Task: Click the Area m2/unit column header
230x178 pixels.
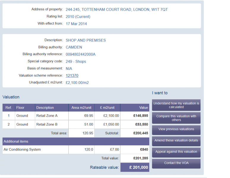Action: click(x=82, y=108)
